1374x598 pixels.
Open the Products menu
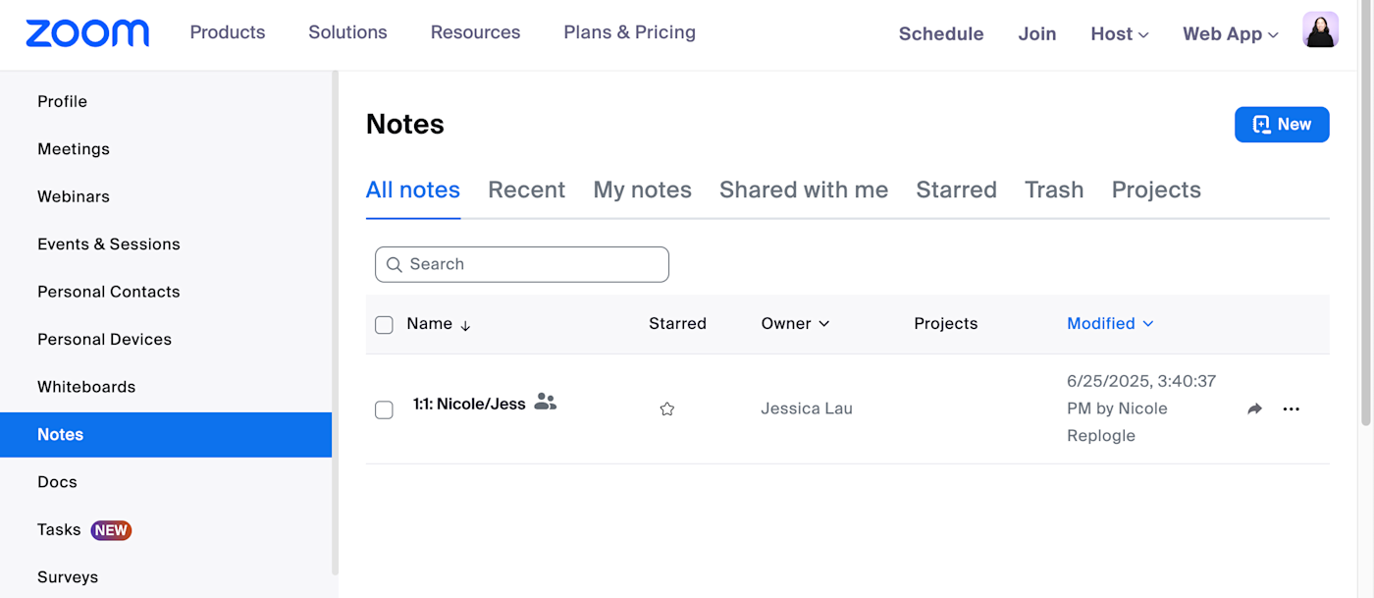228,32
